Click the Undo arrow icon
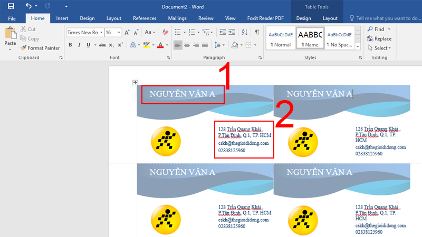Viewport: 422px width, 237px height. coord(28,6)
